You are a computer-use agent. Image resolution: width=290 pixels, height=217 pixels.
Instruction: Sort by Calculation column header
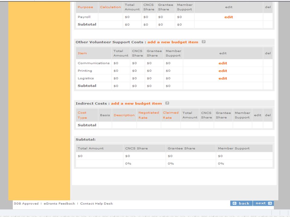(110, 7)
